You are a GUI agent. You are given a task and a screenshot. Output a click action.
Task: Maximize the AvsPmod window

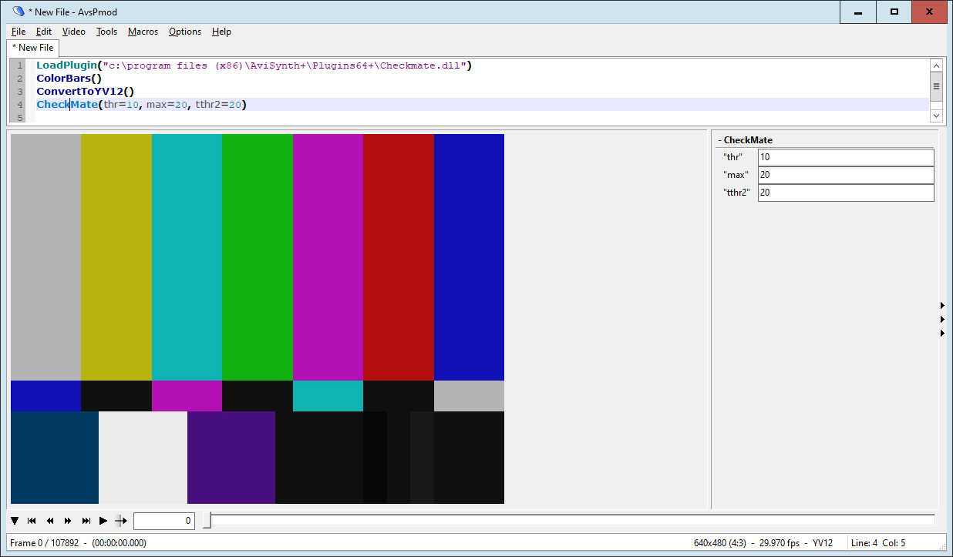(894, 12)
